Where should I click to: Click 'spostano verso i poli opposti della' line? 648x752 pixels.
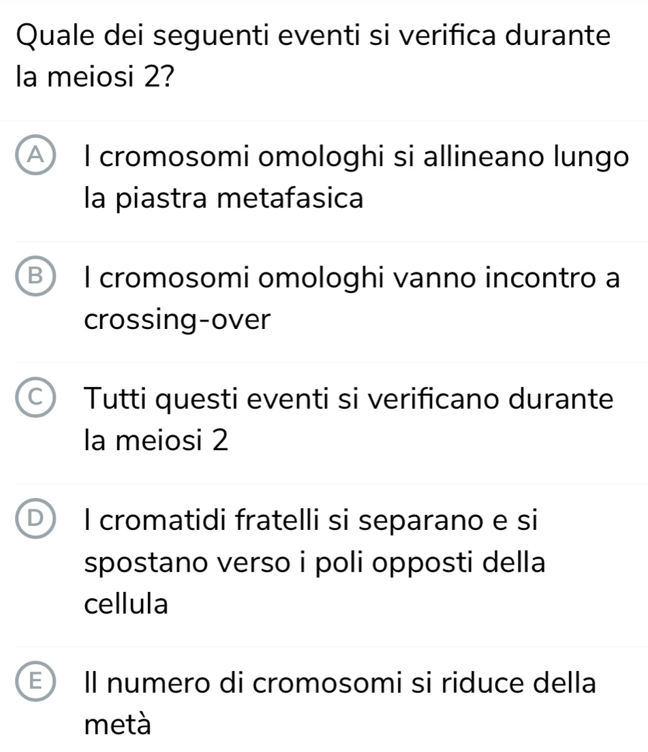coord(315,563)
